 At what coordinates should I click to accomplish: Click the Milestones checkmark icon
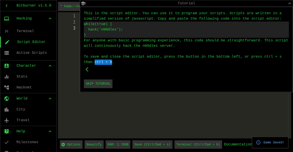(7, 142)
